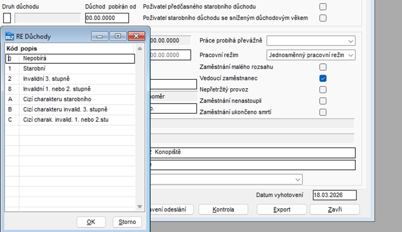Click the list scrollbar down arrow
Image resolution: width=402 pixels, height=232 pixels.
[x=140, y=207]
